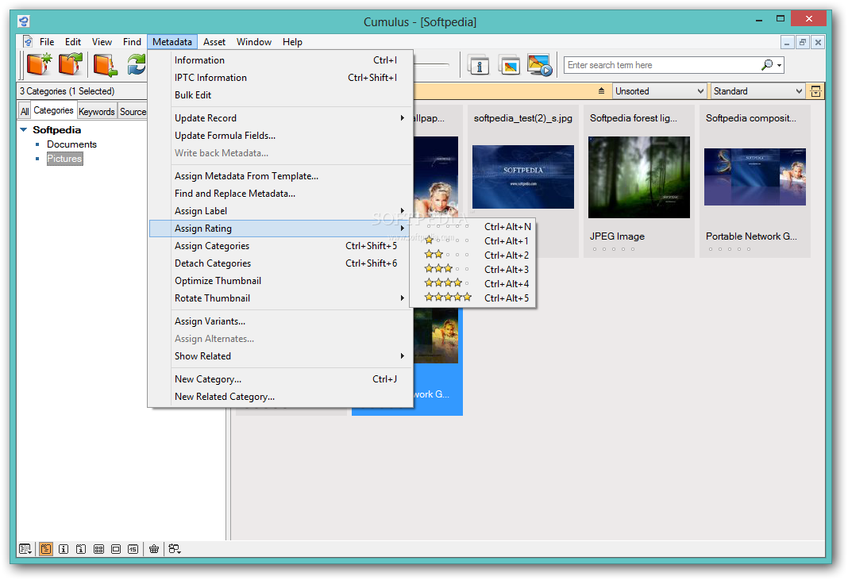This screenshot has width=848, height=580.
Task: Open the View menu
Action: [x=102, y=41]
